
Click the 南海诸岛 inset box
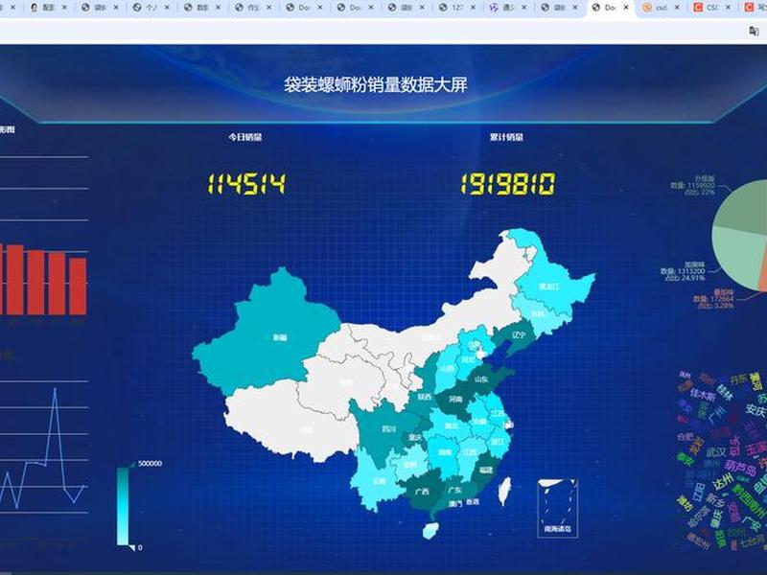point(558,509)
